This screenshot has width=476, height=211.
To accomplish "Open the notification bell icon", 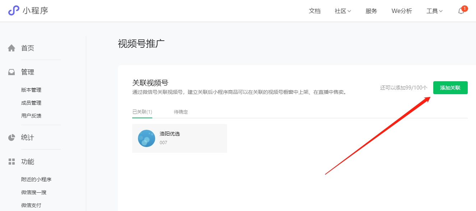I will [461, 11].
